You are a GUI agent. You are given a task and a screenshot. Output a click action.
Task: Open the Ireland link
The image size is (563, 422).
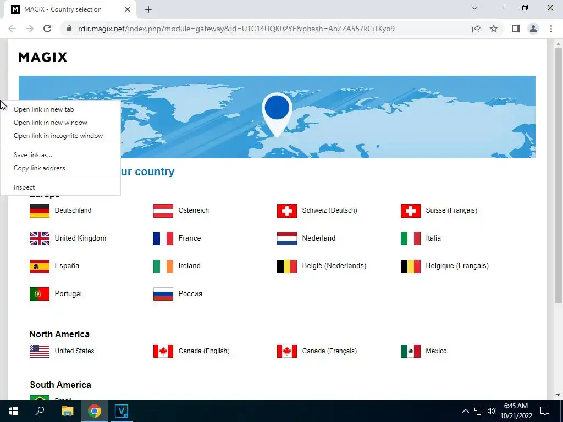coord(190,266)
